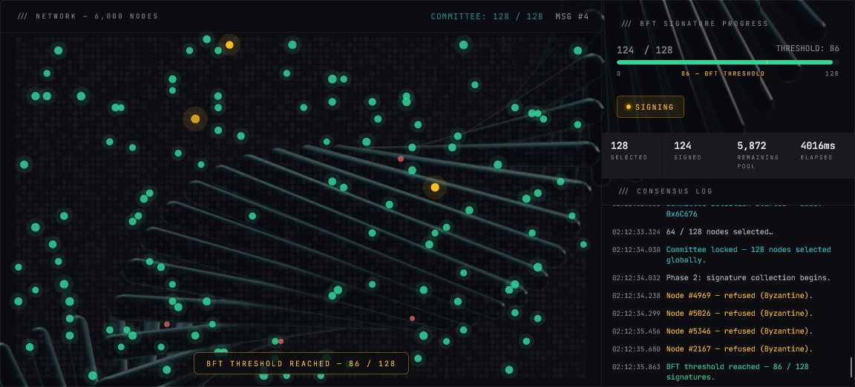Click the THRESHOLD: 86 label

807,48
